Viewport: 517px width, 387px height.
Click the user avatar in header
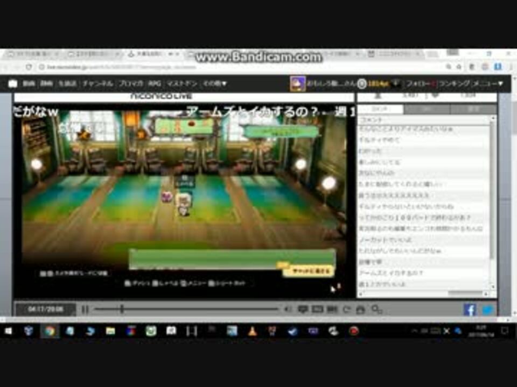click(x=297, y=84)
